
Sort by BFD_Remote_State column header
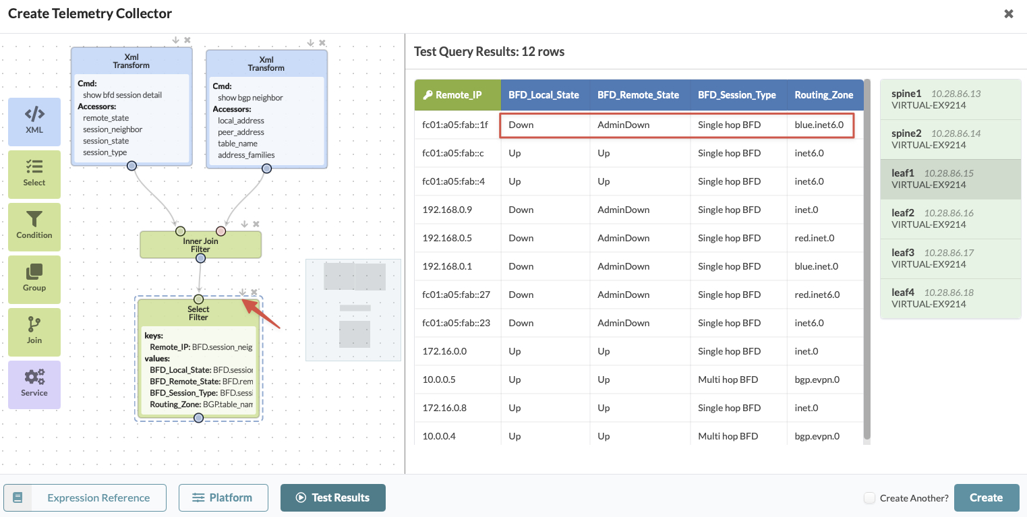coord(639,95)
